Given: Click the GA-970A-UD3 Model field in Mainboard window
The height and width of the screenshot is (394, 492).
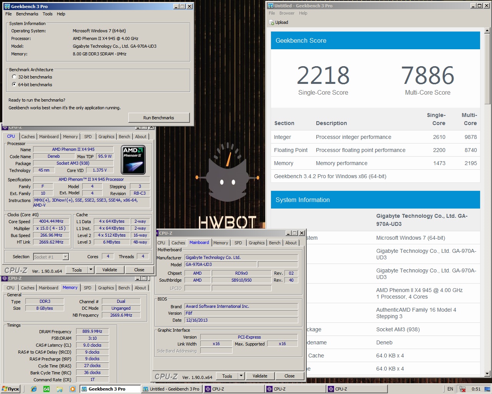Looking at the screenshot, I should tap(221, 265).
